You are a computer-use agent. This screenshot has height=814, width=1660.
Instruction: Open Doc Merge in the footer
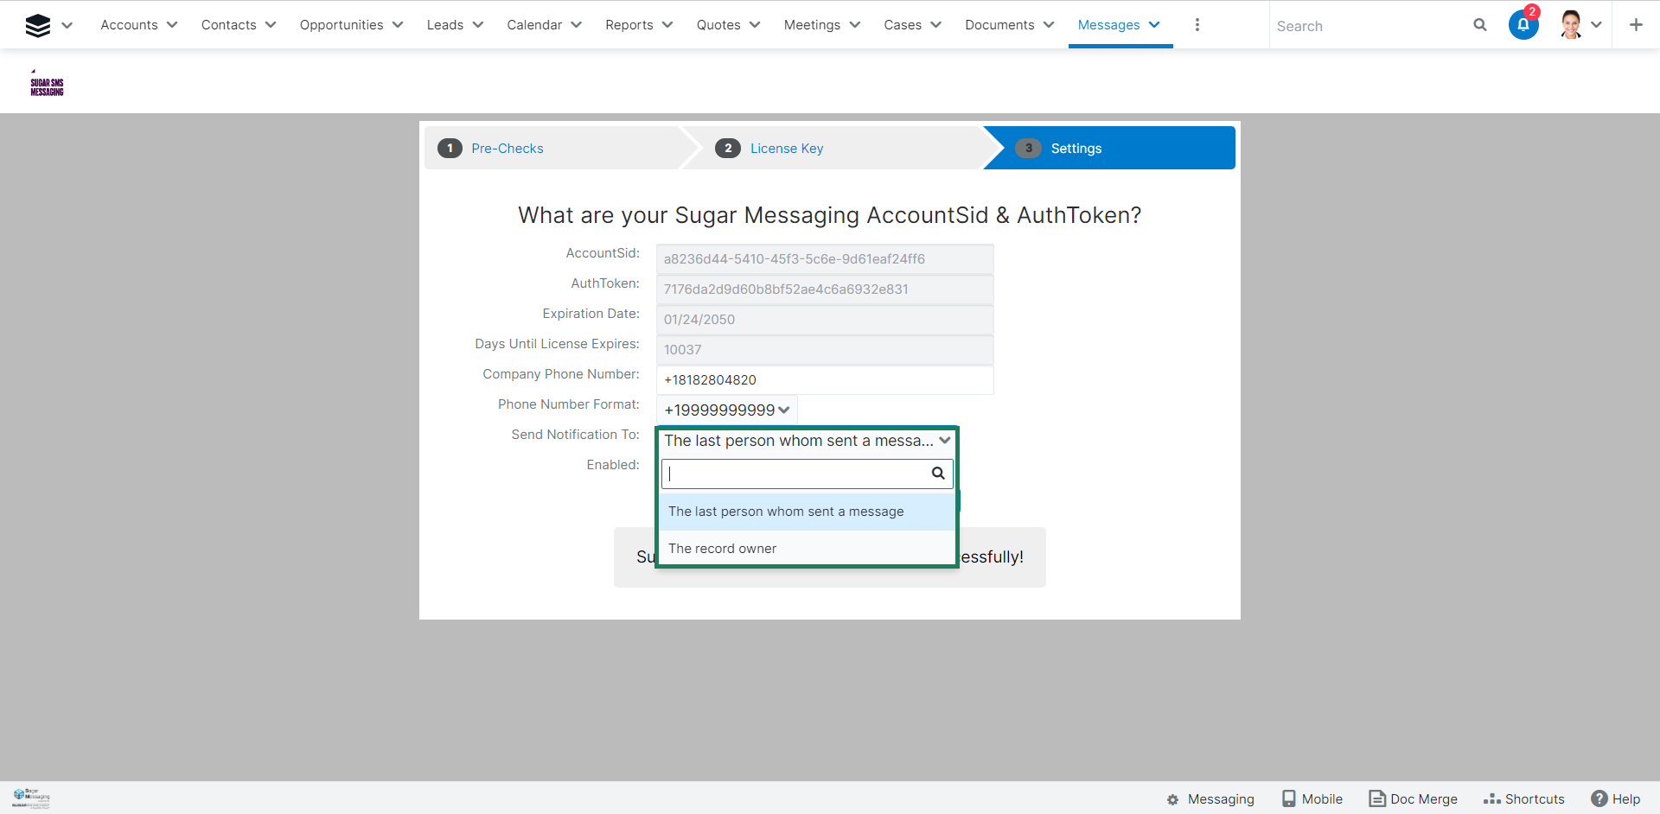pos(1413,798)
